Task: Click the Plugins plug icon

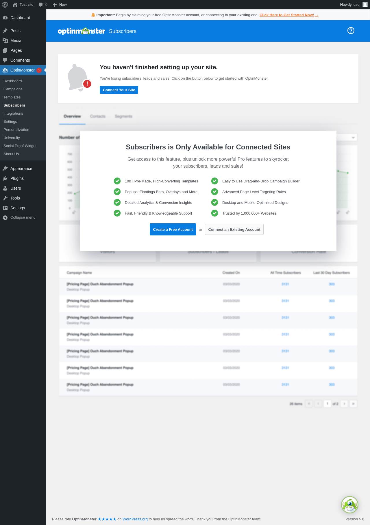Action: [x=5, y=178]
